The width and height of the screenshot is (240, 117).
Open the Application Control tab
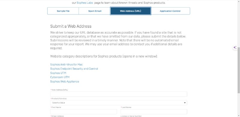pos(170,11)
